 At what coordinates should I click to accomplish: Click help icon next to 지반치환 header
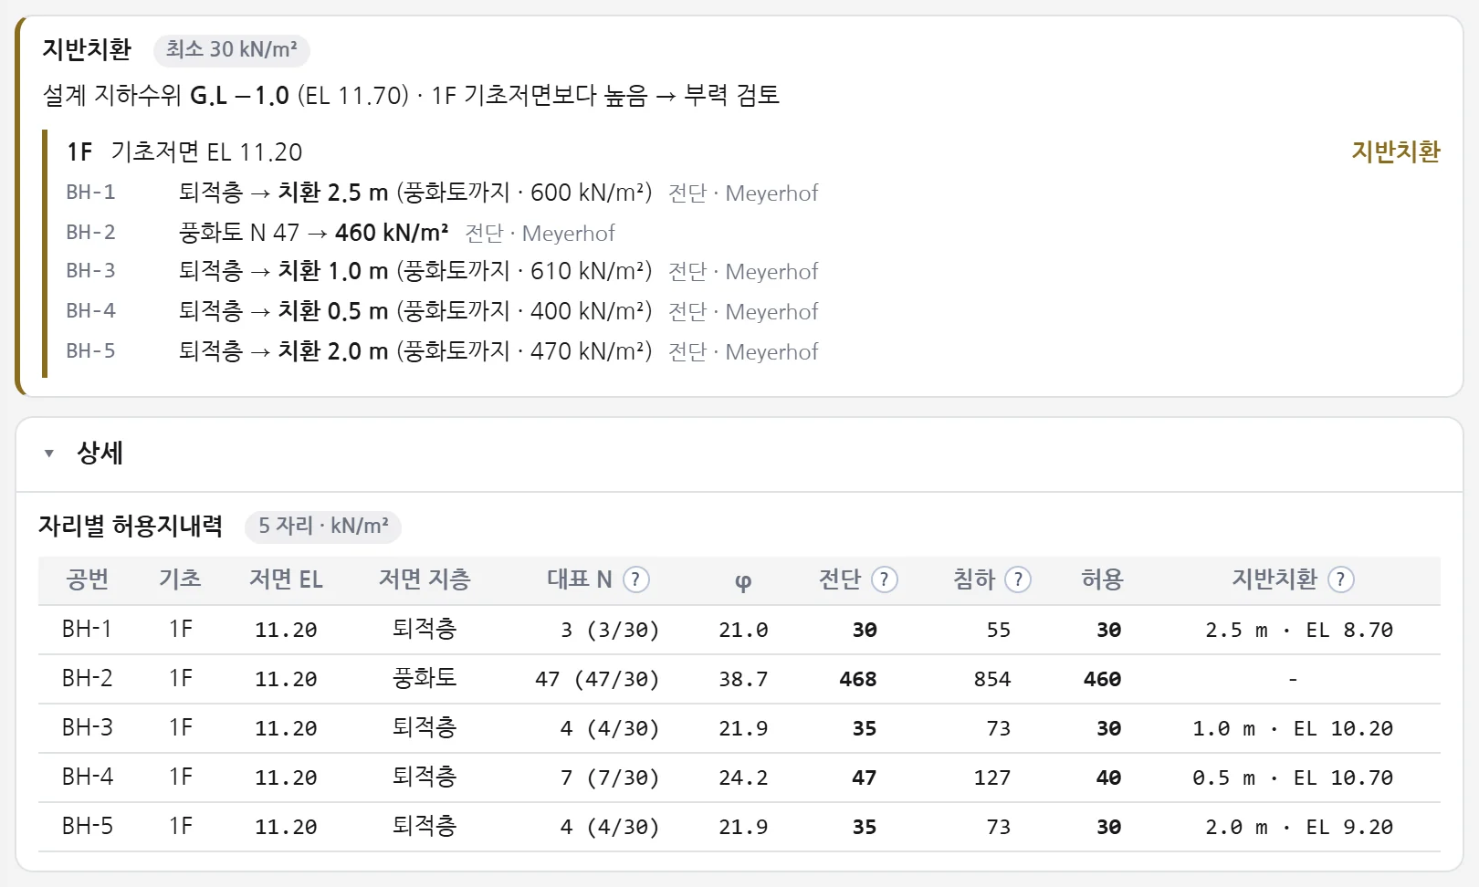[x=1341, y=579]
